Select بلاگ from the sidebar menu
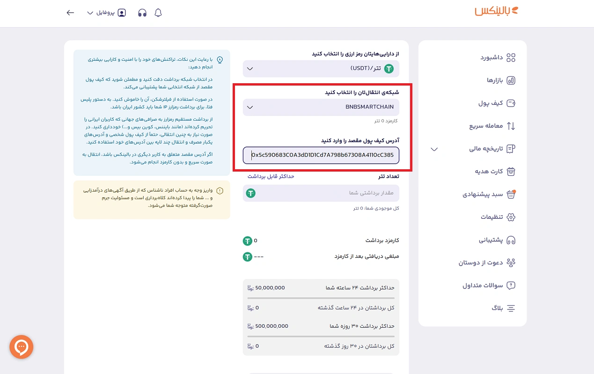594x374 pixels. 511,308
